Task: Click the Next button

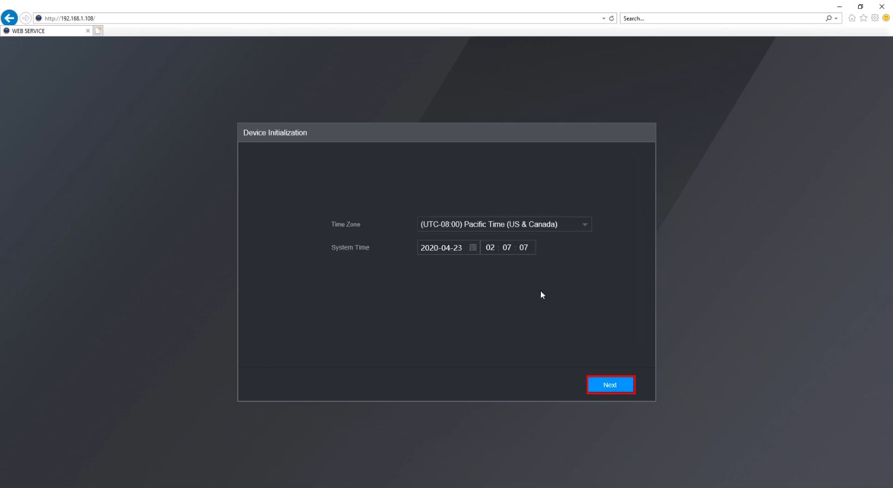Action: click(610, 385)
